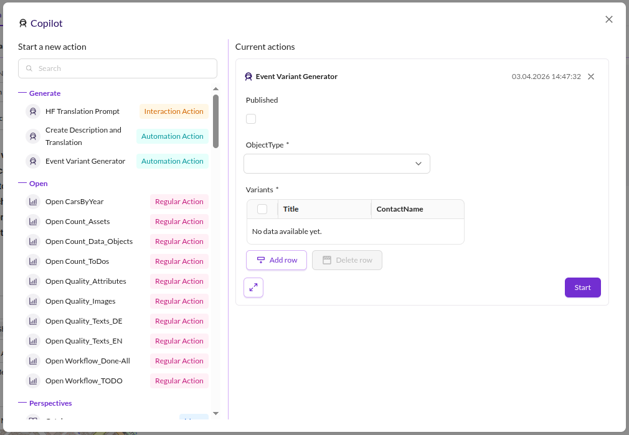629x435 pixels.
Task: Click the Open CarsByYear chart icon
Action: [33, 202]
